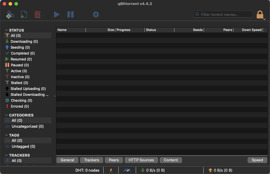Collapse the CATEGORIES section
Image resolution: width=270 pixels, height=174 pixels.
click(6, 115)
